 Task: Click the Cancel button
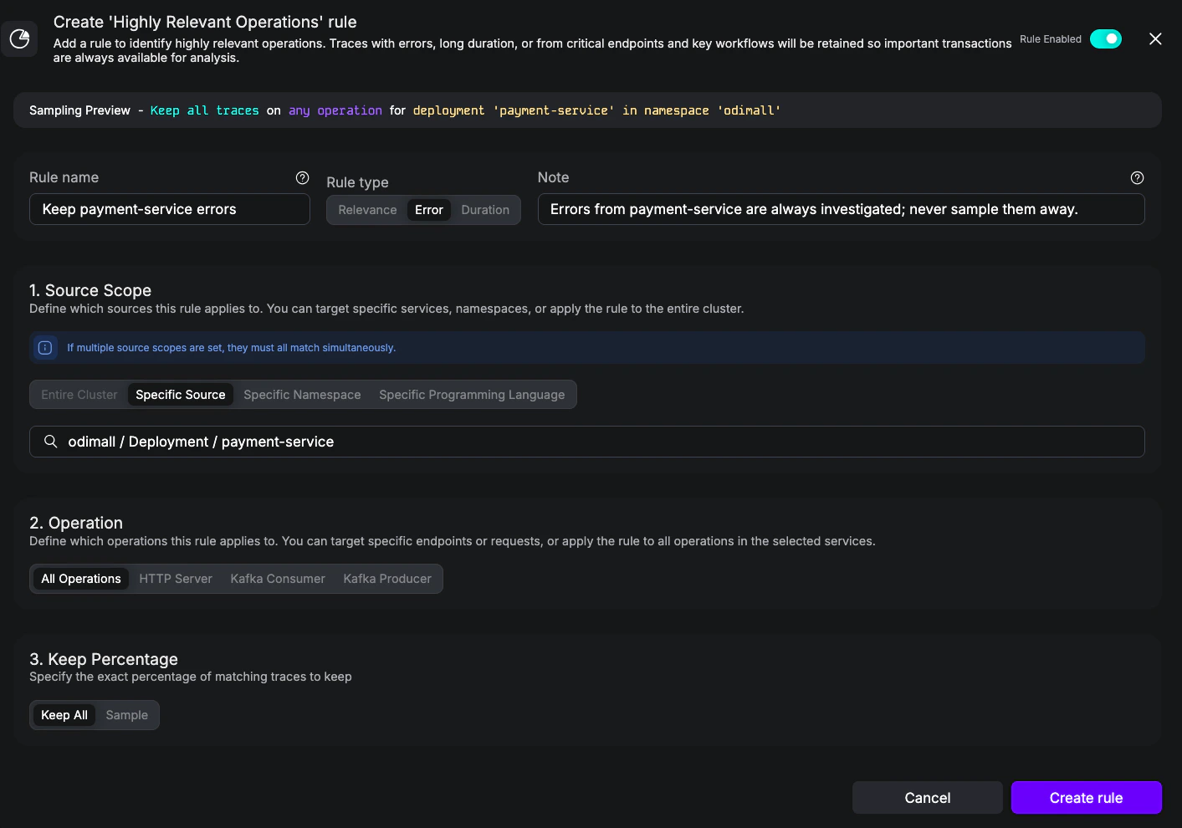[928, 798]
